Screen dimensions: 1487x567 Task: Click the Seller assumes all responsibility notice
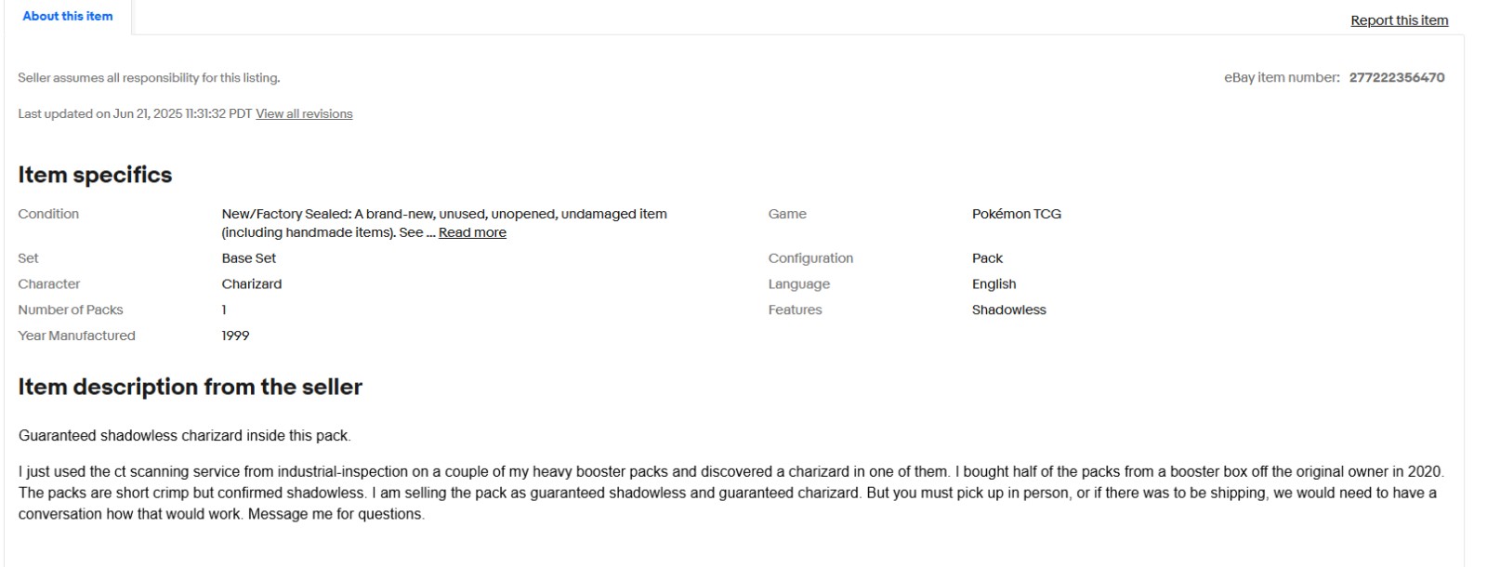point(149,78)
